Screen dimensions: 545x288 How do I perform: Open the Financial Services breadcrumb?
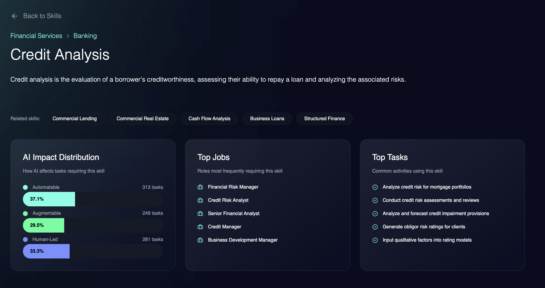36,36
